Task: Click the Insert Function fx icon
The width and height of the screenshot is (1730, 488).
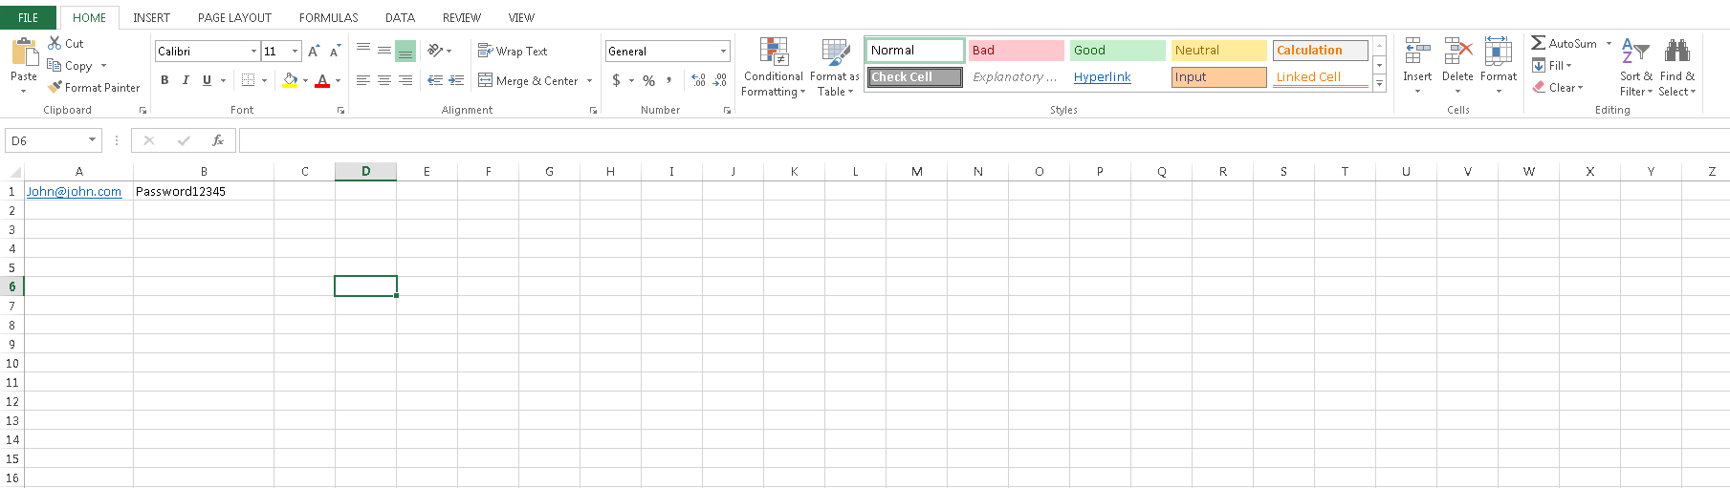Action: pyautogui.click(x=218, y=140)
